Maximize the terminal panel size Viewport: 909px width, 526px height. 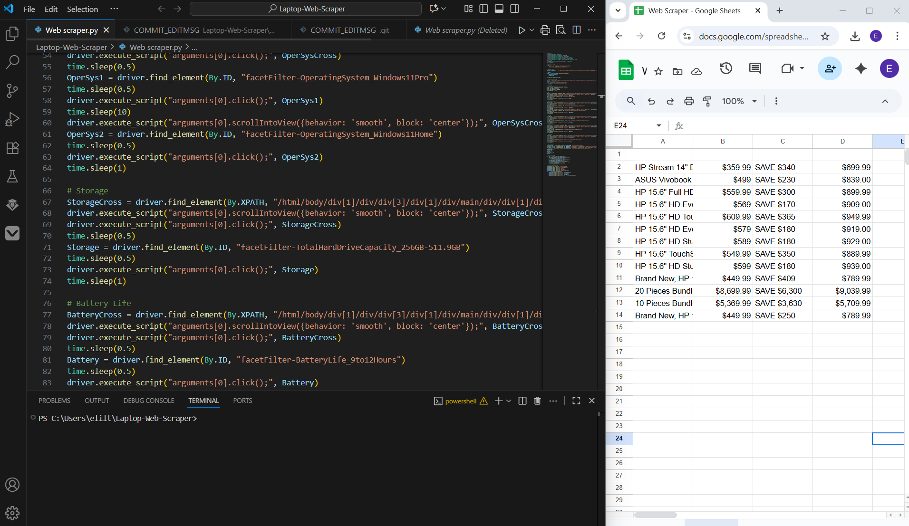576,401
